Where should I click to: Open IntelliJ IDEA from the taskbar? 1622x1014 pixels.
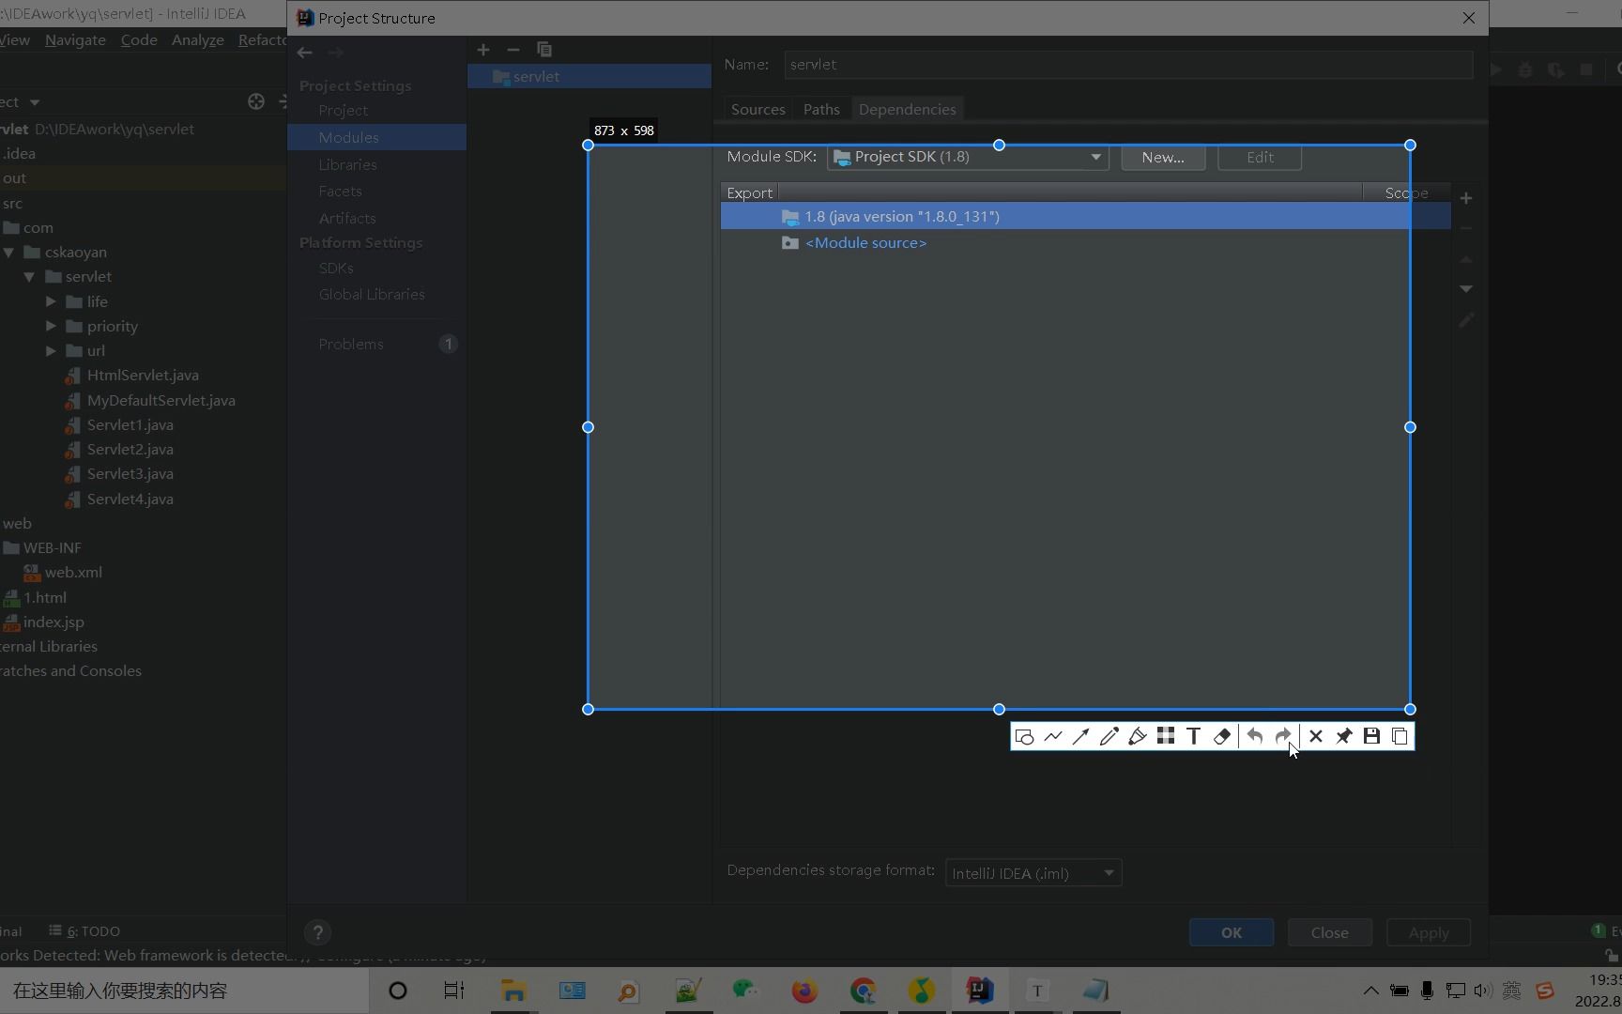pos(980,991)
